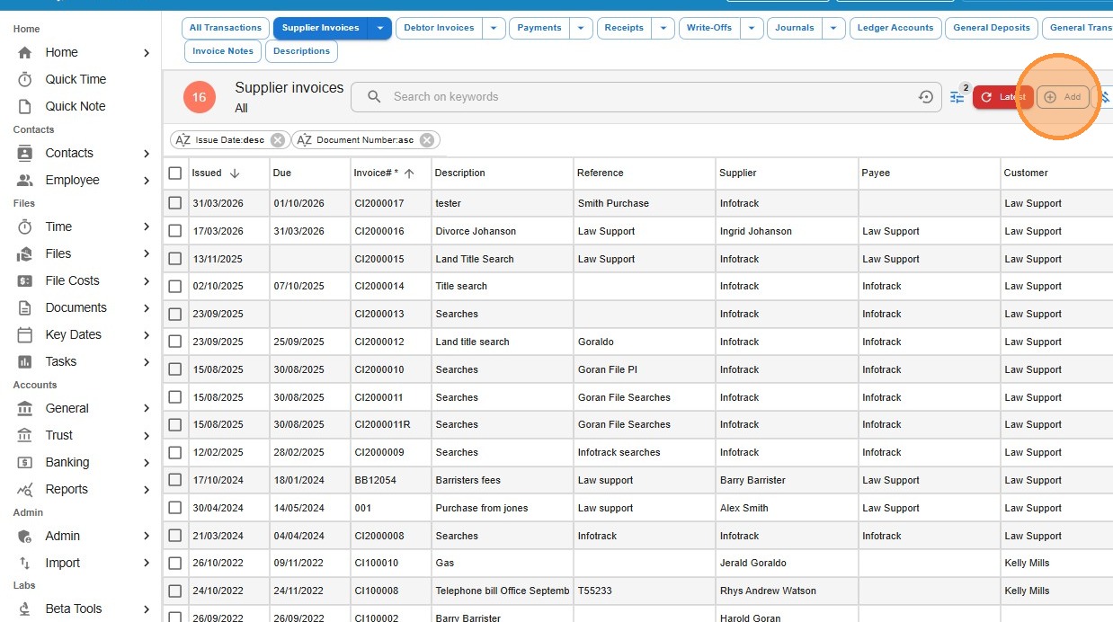Click the Time stopwatch icon
The image size is (1113, 622).
[x=25, y=227]
